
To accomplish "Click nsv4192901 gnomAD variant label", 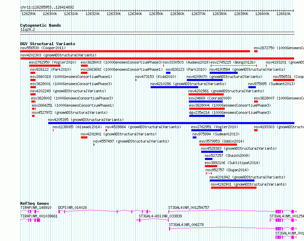I will [249, 184].
